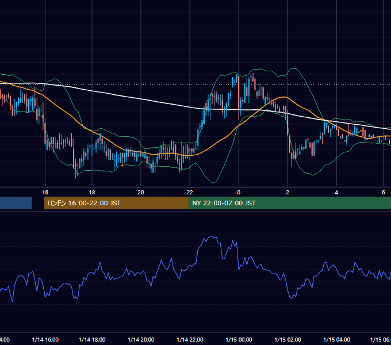The width and height of the screenshot is (391, 345).
Task: Click the oscillator's highest peak after 22:00
Action: [212, 236]
